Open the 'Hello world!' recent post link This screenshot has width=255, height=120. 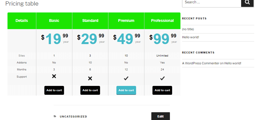[191, 37]
